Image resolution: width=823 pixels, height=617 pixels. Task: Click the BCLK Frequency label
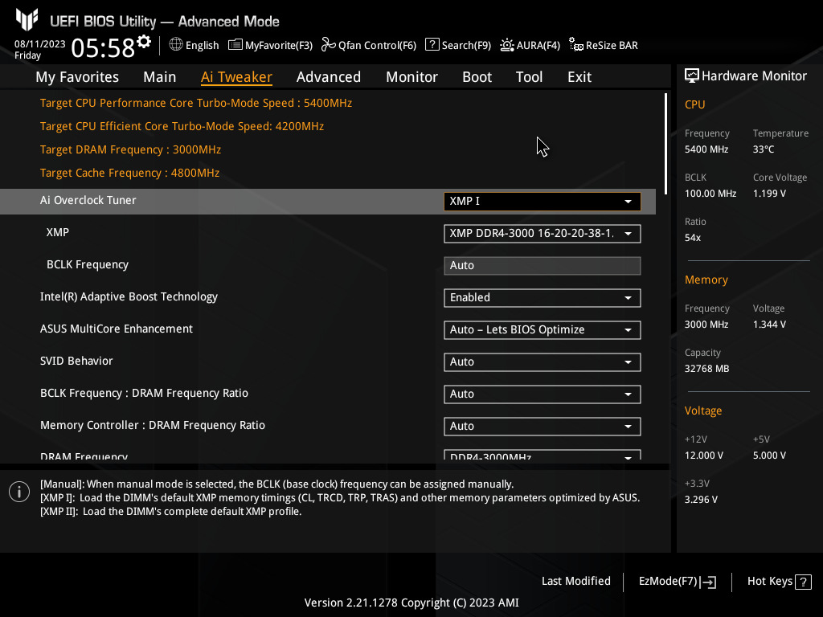88,265
